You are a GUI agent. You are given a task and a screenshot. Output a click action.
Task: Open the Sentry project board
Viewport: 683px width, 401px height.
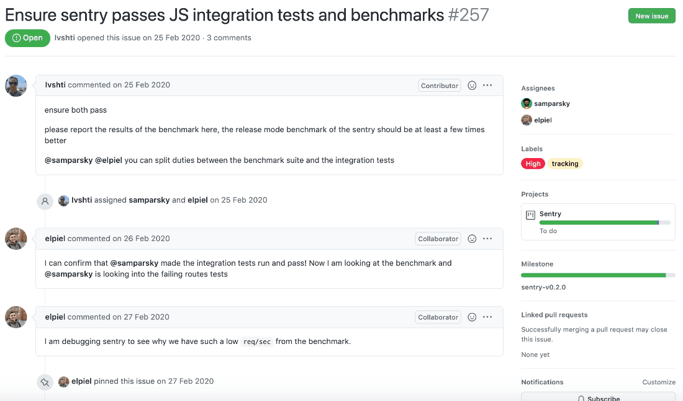click(x=550, y=214)
